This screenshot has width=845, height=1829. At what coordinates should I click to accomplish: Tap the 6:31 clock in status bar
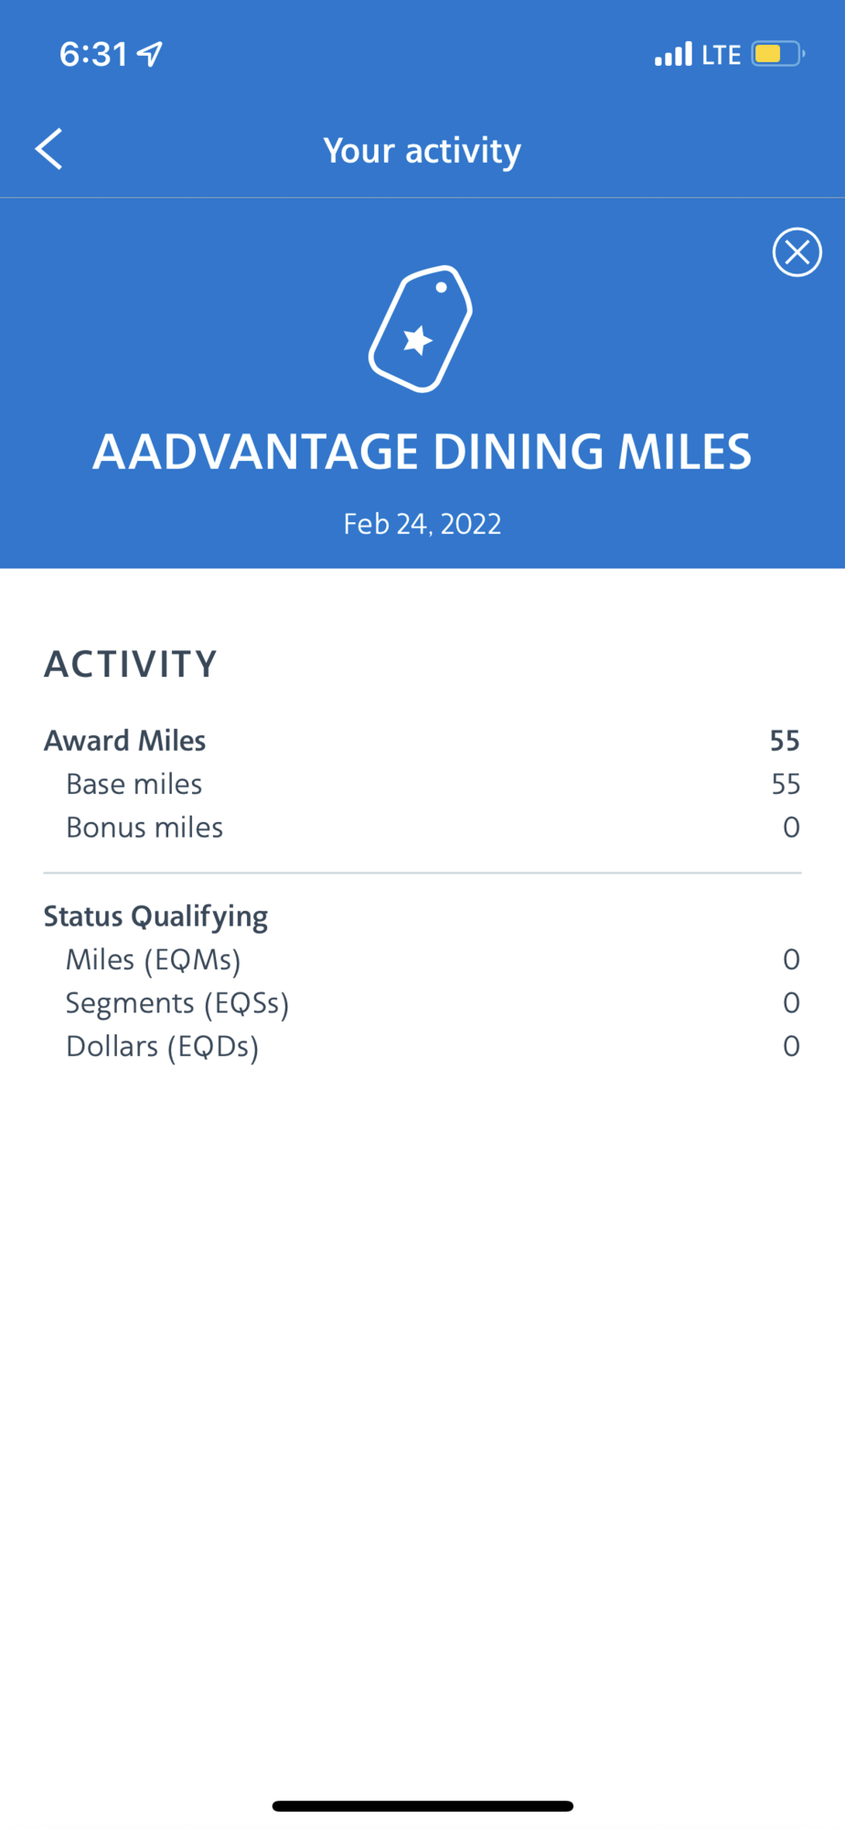(93, 54)
